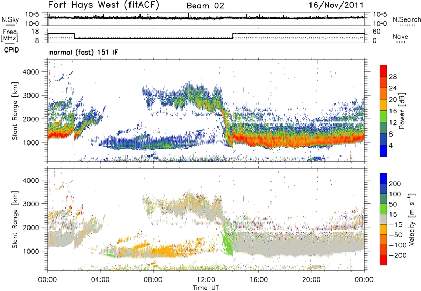The height and width of the screenshot is (291, 421).
Task: Select Slant Range label of power panel
Action: [15, 111]
